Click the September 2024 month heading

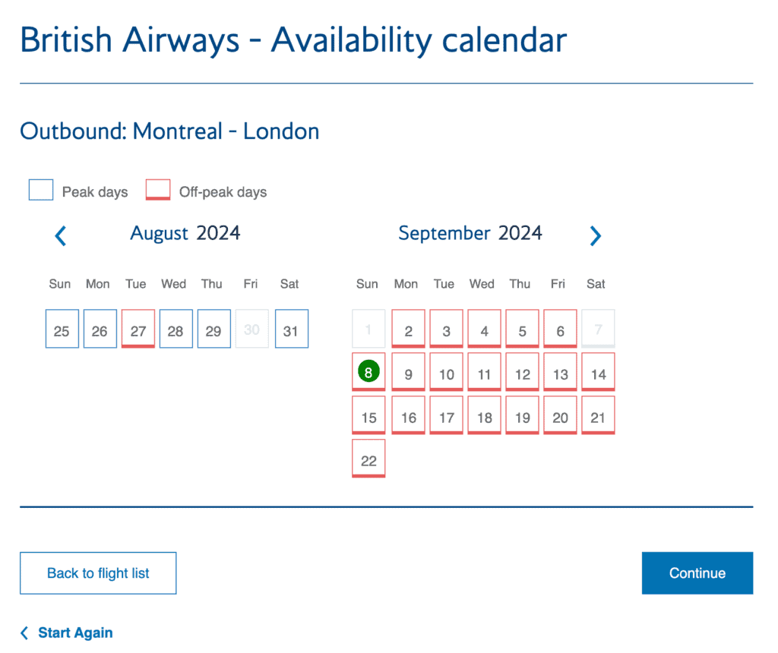pyautogui.click(x=470, y=233)
